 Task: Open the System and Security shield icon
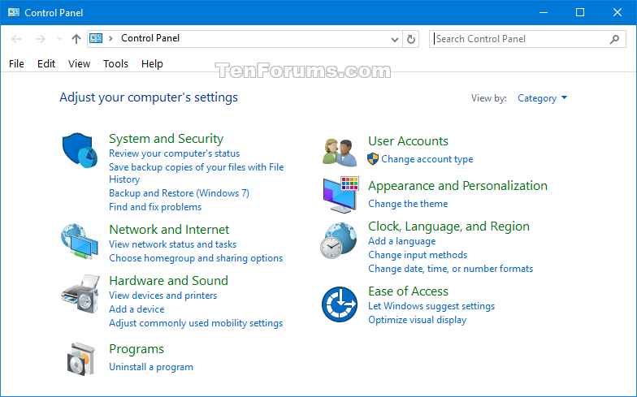point(80,150)
